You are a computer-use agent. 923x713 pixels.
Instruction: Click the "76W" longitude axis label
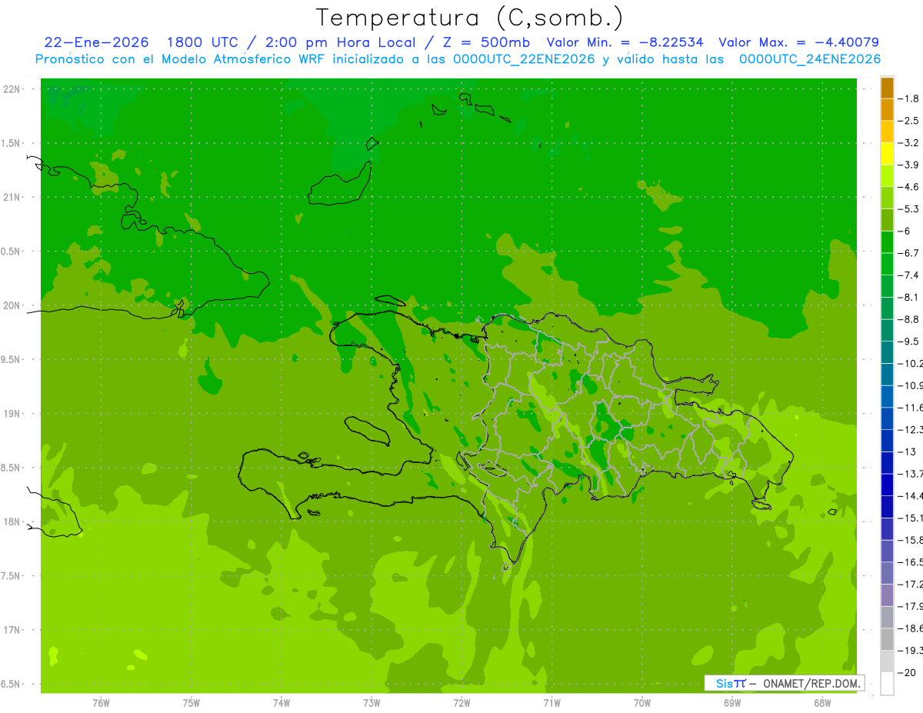coord(101,702)
